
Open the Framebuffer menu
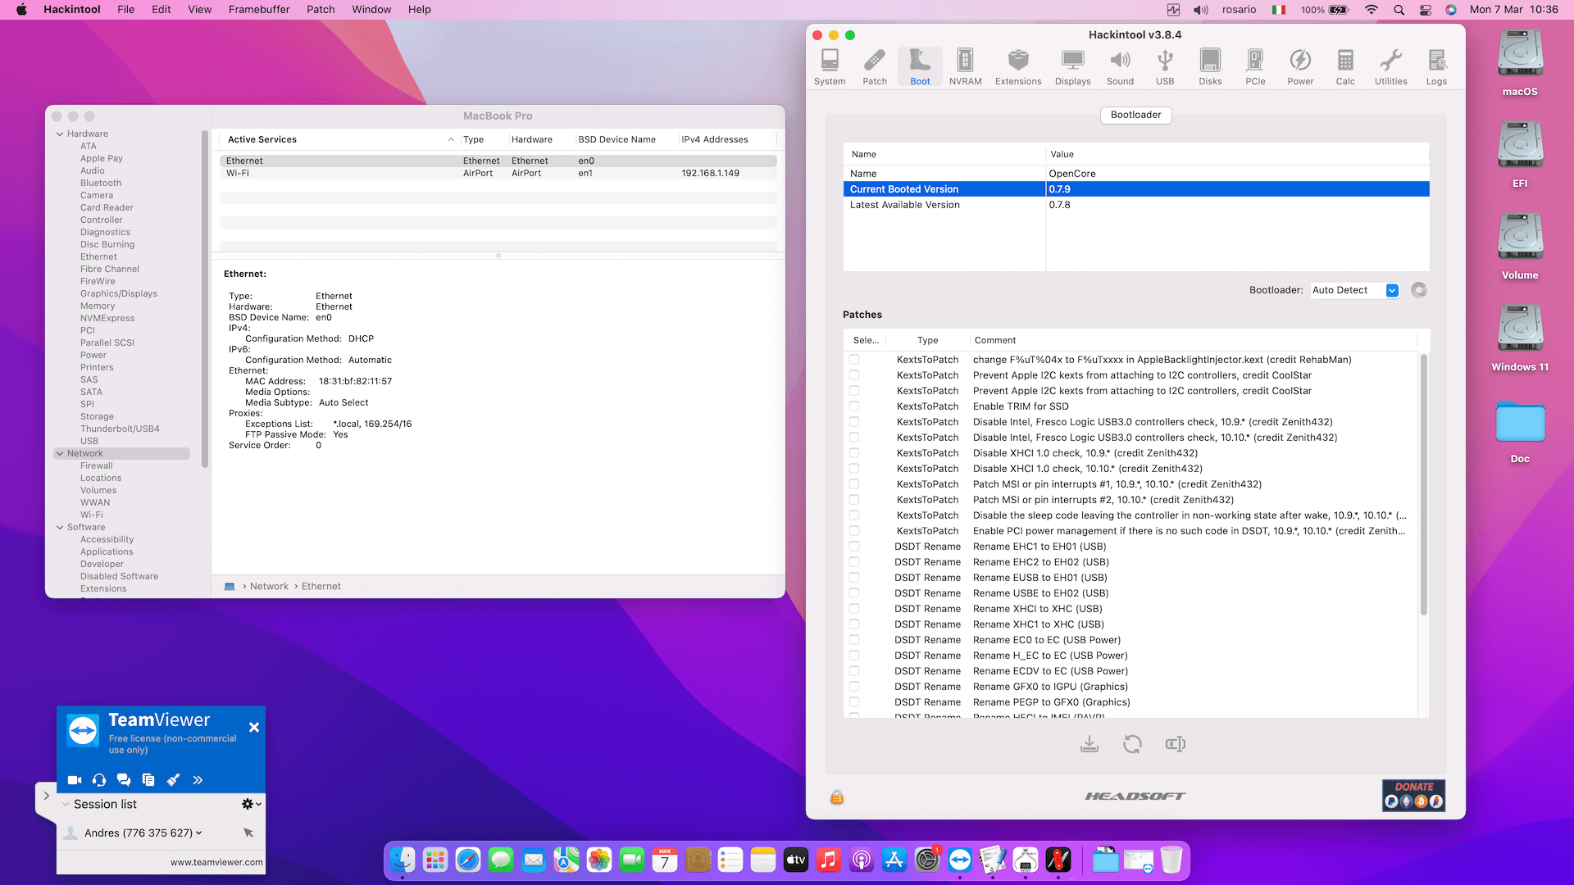point(258,10)
